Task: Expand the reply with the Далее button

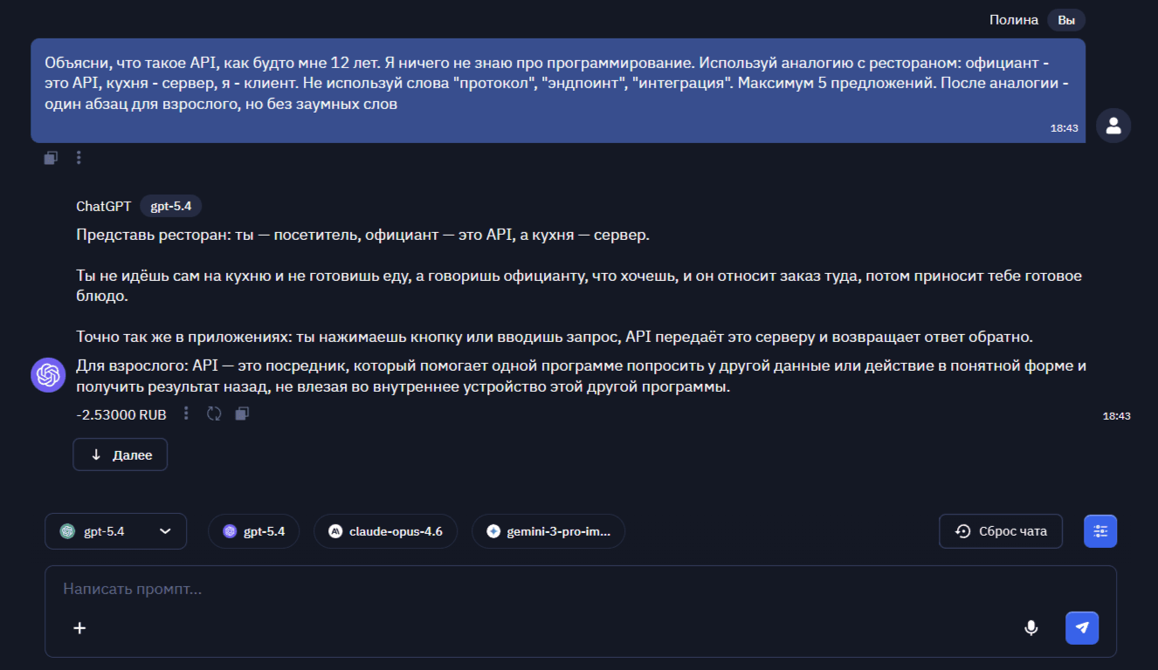Action: click(121, 455)
